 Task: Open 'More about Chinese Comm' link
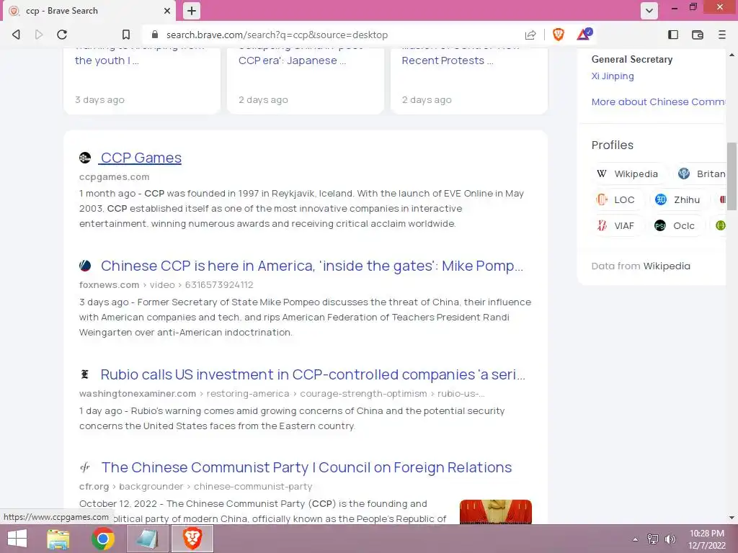coord(658,102)
